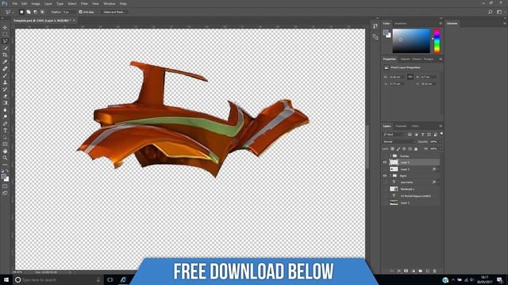Open Task View on the taskbar
Screen dimensions: 508x285
click(x=110, y=279)
